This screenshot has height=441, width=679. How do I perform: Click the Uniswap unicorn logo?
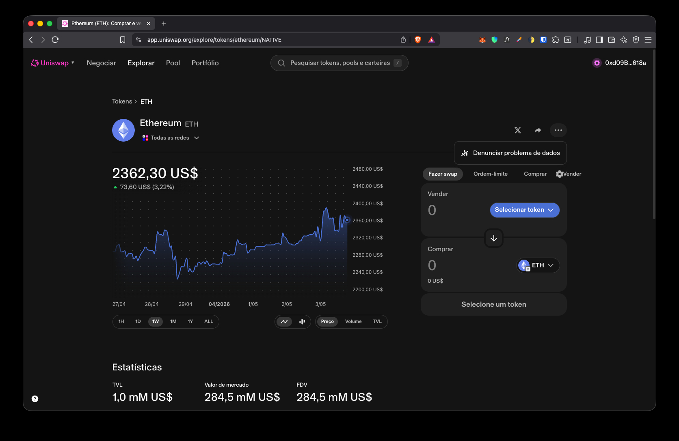pos(35,63)
